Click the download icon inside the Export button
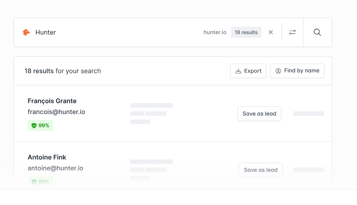357x205 pixels. pos(238,71)
